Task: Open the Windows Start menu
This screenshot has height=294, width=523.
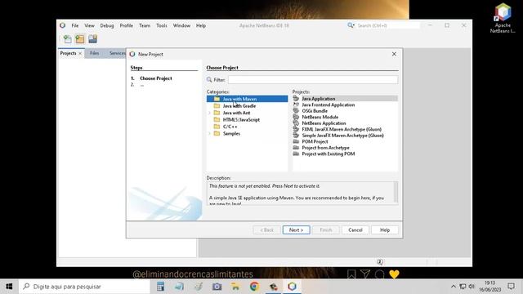Action: coord(9,287)
